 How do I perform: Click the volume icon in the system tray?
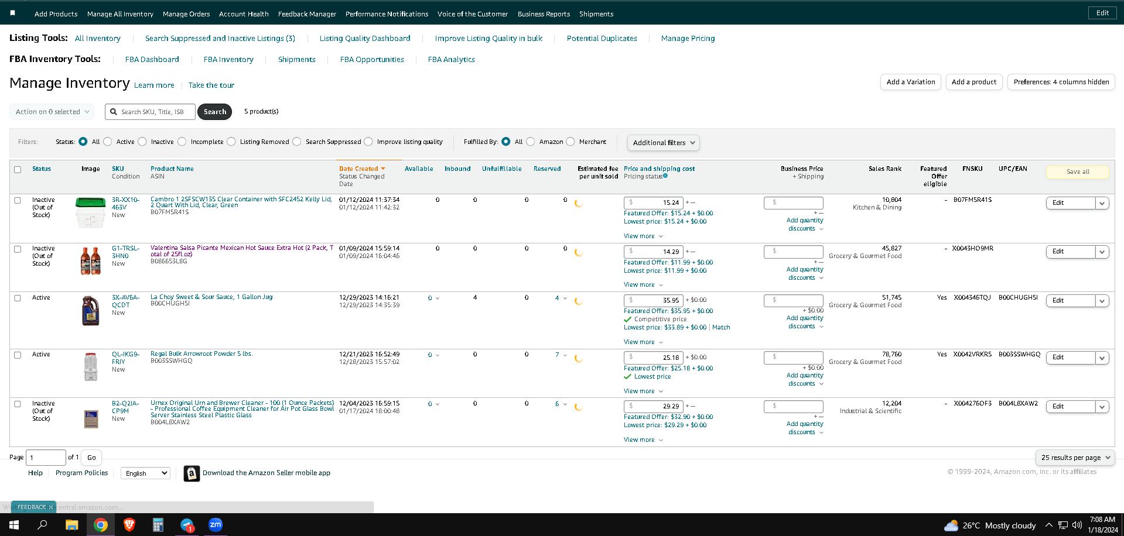click(1077, 525)
